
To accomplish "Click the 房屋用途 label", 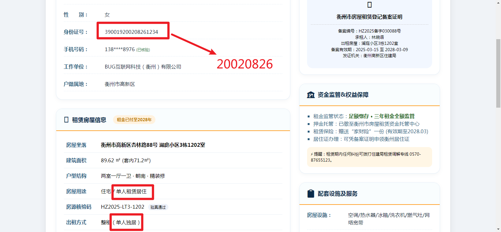I will (x=76, y=191).
